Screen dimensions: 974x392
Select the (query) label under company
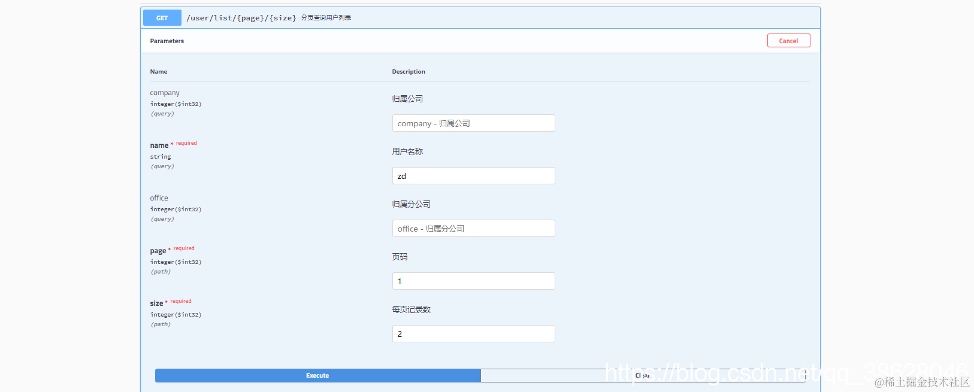pyautogui.click(x=162, y=114)
